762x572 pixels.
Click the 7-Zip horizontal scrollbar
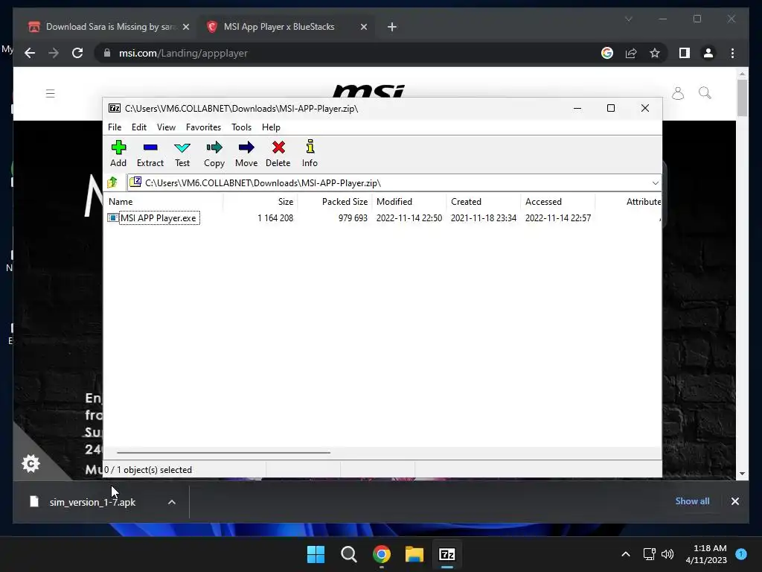[223, 452]
